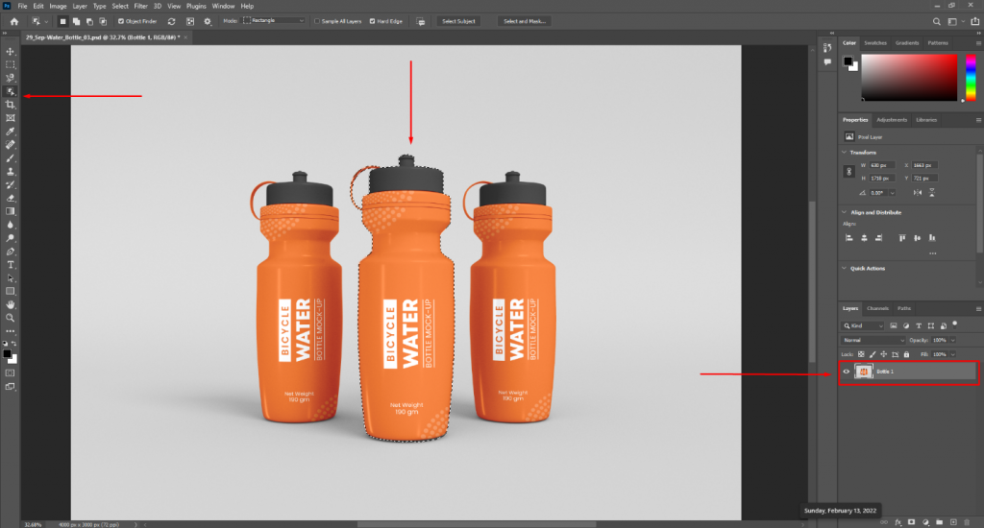Viewport: 984px width, 528px height.
Task: Open the Select menu
Action: pos(120,6)
